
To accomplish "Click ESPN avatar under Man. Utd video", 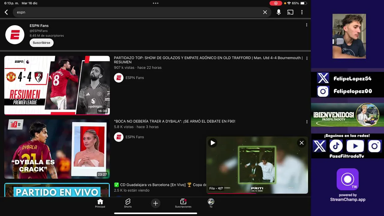I will [x=119, y=78].
